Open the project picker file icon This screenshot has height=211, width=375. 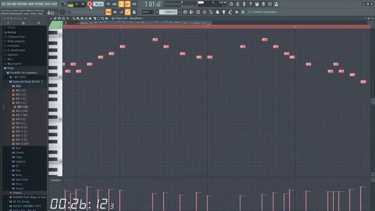coord(217,12)
